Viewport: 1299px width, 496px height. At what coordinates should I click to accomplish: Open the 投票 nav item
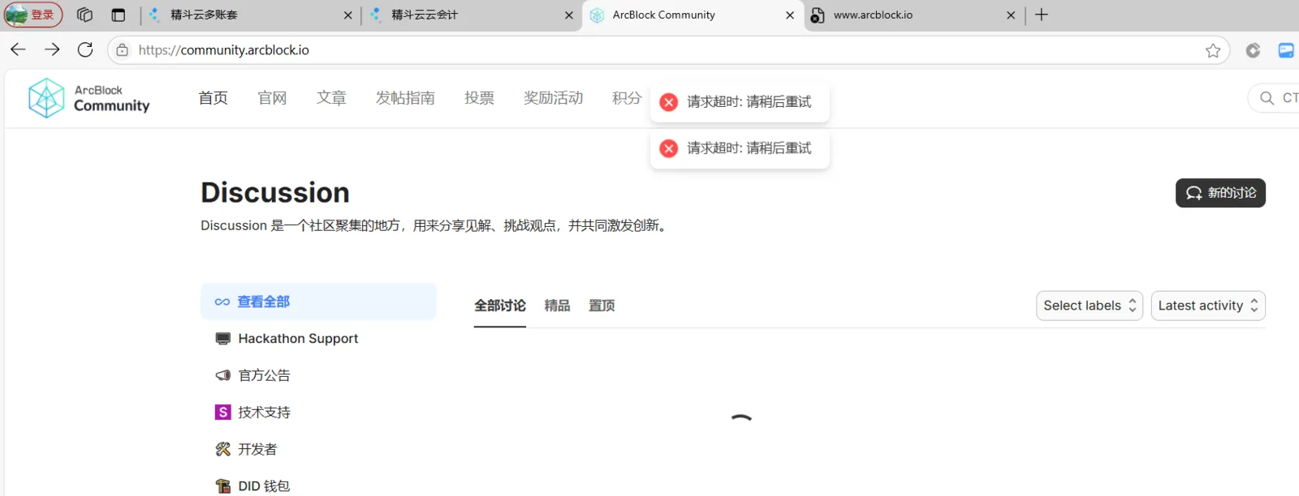pyautogui.click(x=479, y=98)
